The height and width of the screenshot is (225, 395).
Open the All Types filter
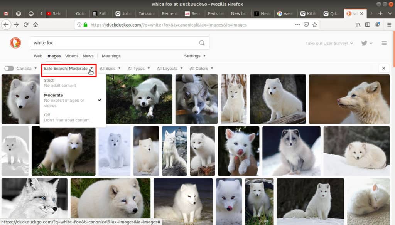click(138, 69)
